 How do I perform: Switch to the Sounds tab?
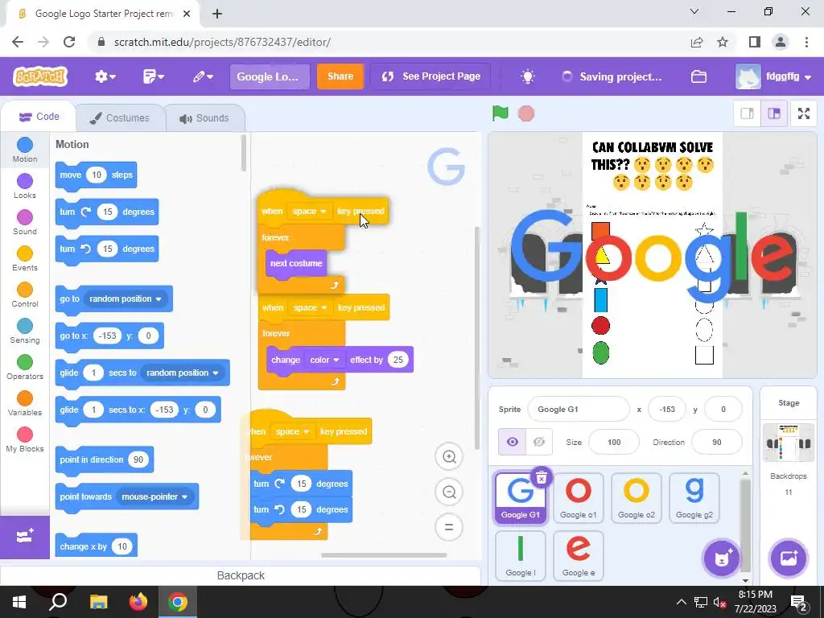tap(204, 117)
